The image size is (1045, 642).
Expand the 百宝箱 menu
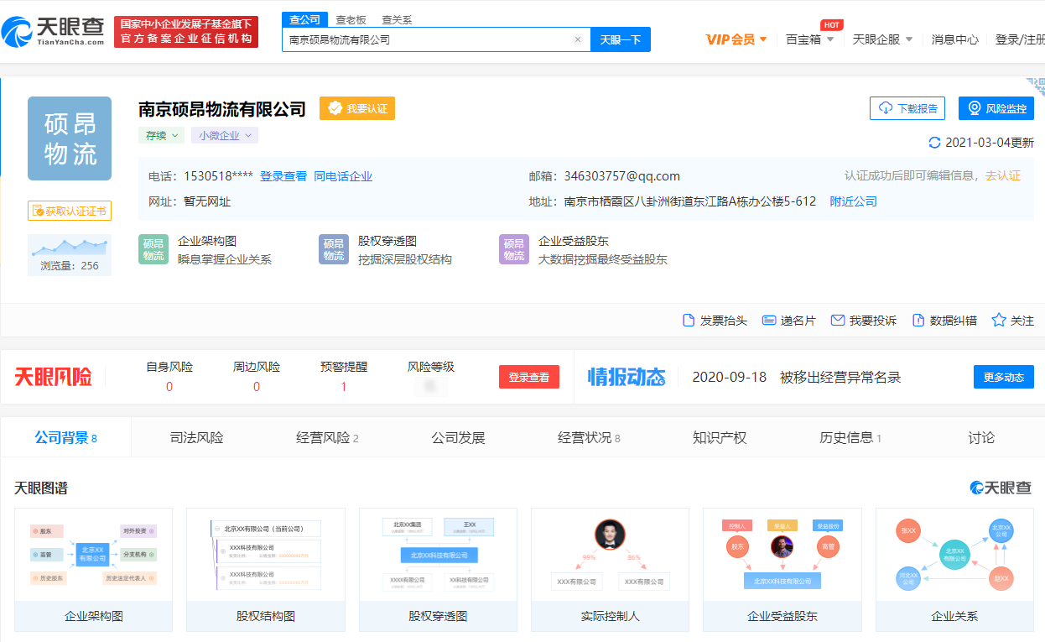tap(809, 39)
